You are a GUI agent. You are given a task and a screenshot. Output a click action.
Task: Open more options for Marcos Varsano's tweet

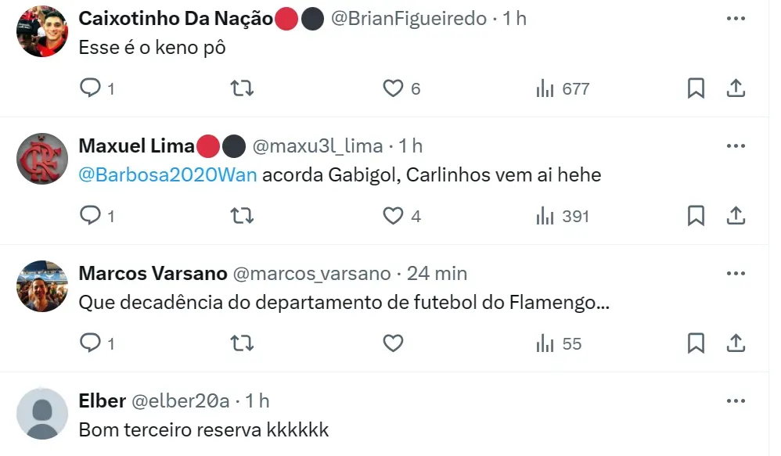pyautogui.click(x=736, y=273)
